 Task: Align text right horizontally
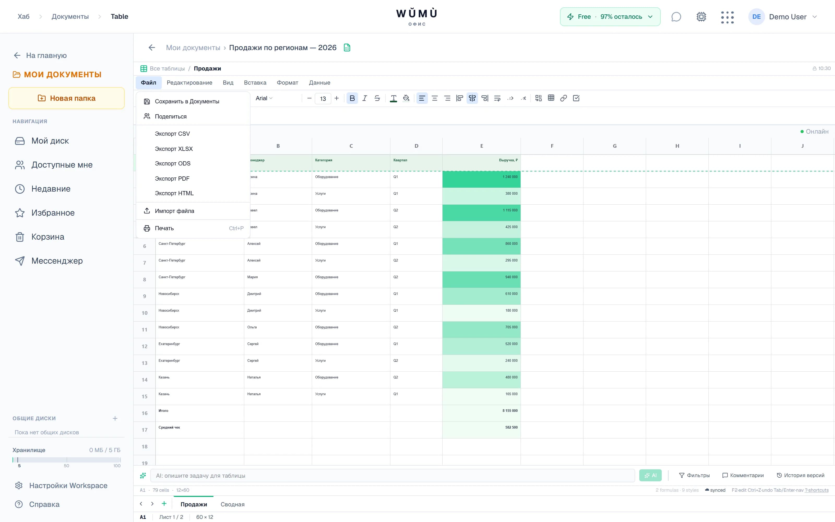(447, 98)
